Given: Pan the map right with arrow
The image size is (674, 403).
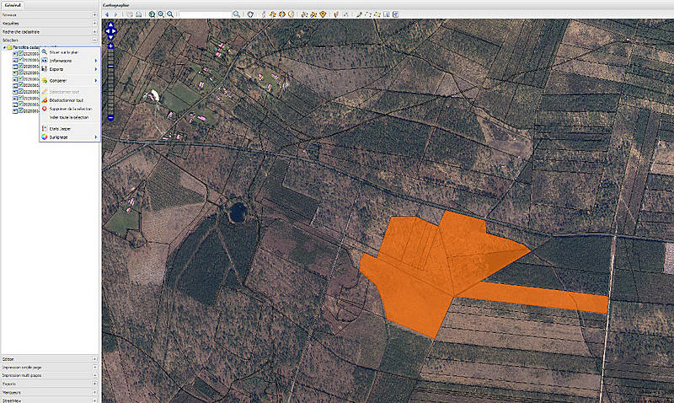Looking at the screenshot, I should click(115, 31).
